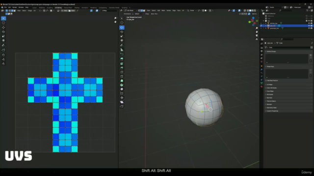Enable vertex select mode in 3D viewport
314x176 pixels.
coord(139,11)
